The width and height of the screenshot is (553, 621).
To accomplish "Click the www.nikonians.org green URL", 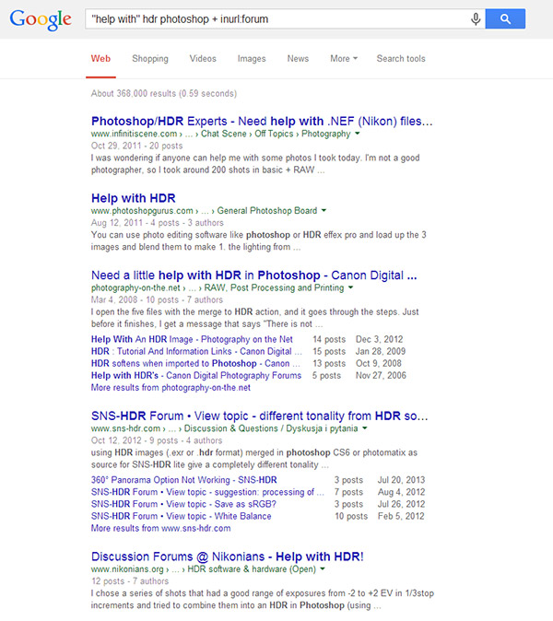I will point(127,568).
